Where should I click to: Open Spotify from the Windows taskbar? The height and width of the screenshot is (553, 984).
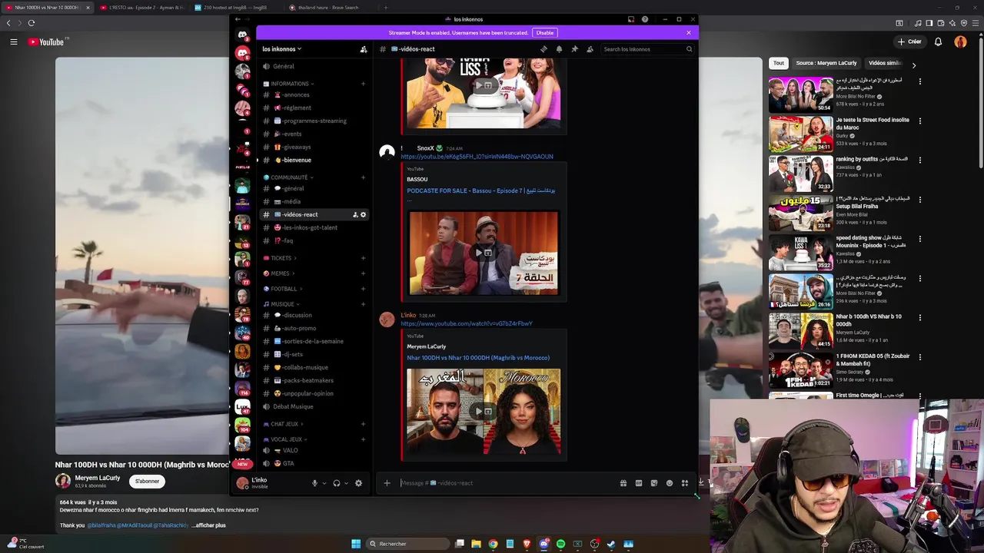click(x=560, y=544)
